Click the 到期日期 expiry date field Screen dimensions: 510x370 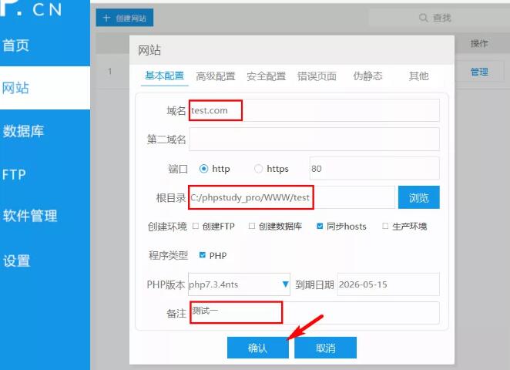pyautogui.click(x=388, y=284)
